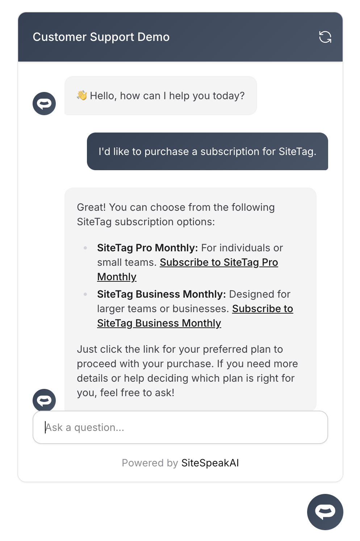Click the 'Hello, how can I help' greeting

pos(167,96)
